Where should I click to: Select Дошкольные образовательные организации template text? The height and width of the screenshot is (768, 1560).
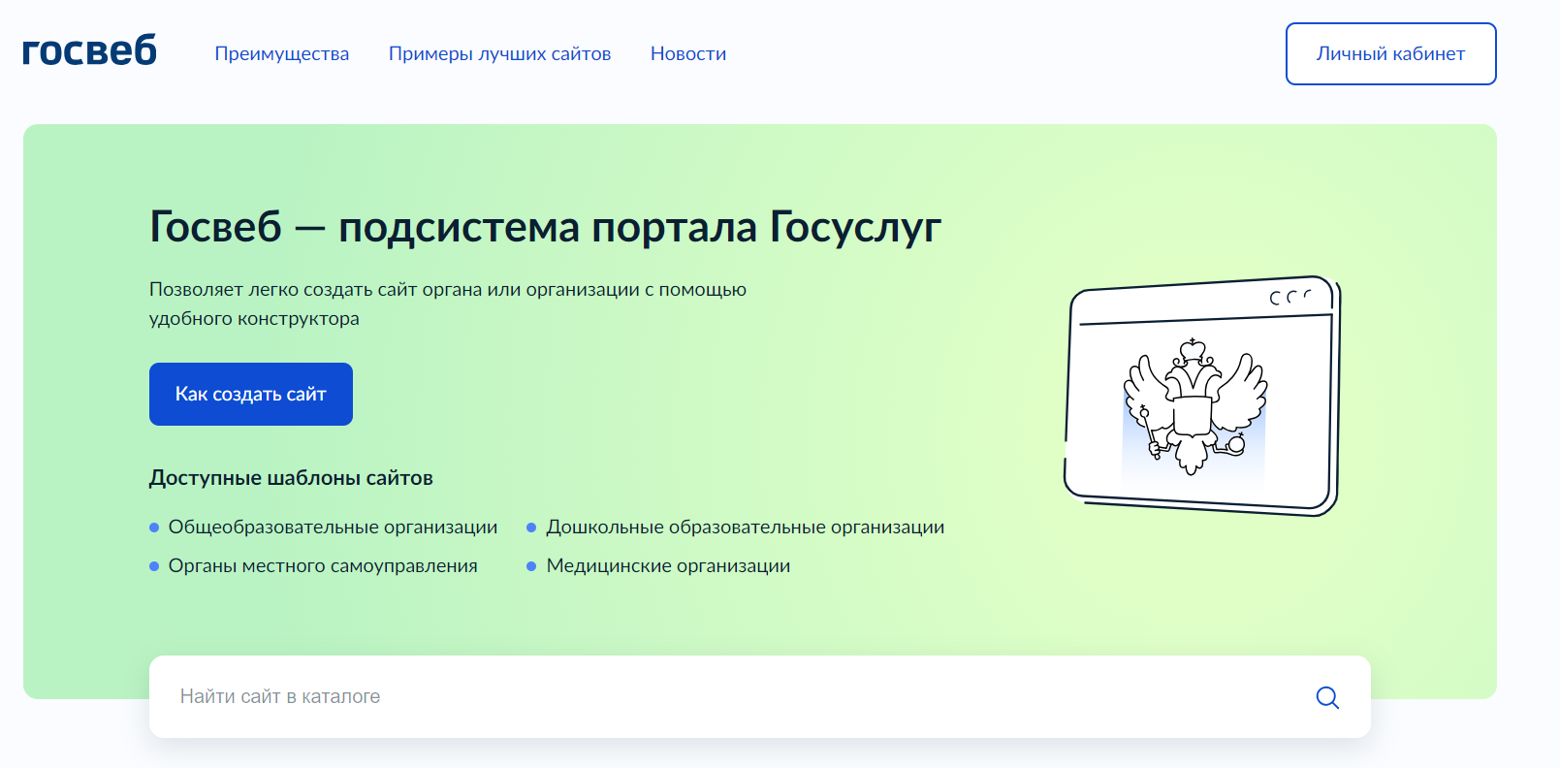click(746, 527)
